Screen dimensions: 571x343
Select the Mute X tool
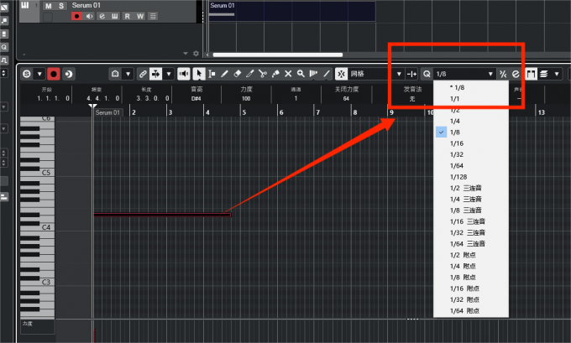point(288,74)
